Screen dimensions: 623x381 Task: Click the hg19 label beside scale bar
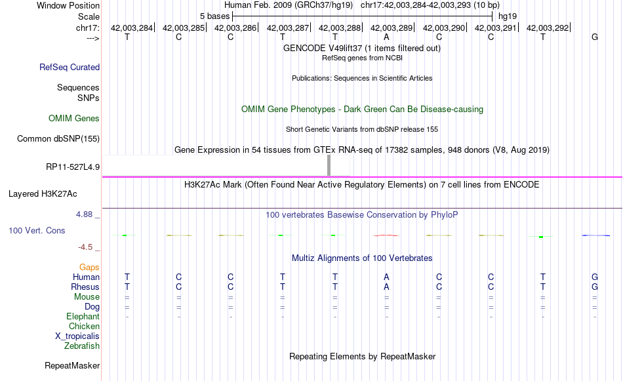pyautogui.click(x=508, y=16)
